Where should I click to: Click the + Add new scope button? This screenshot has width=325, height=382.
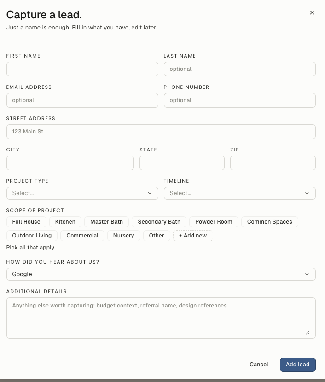(193, 236)
